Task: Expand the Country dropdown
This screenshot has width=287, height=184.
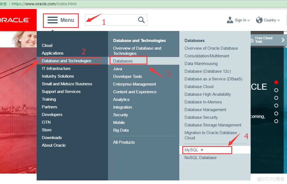Action: 272,20
